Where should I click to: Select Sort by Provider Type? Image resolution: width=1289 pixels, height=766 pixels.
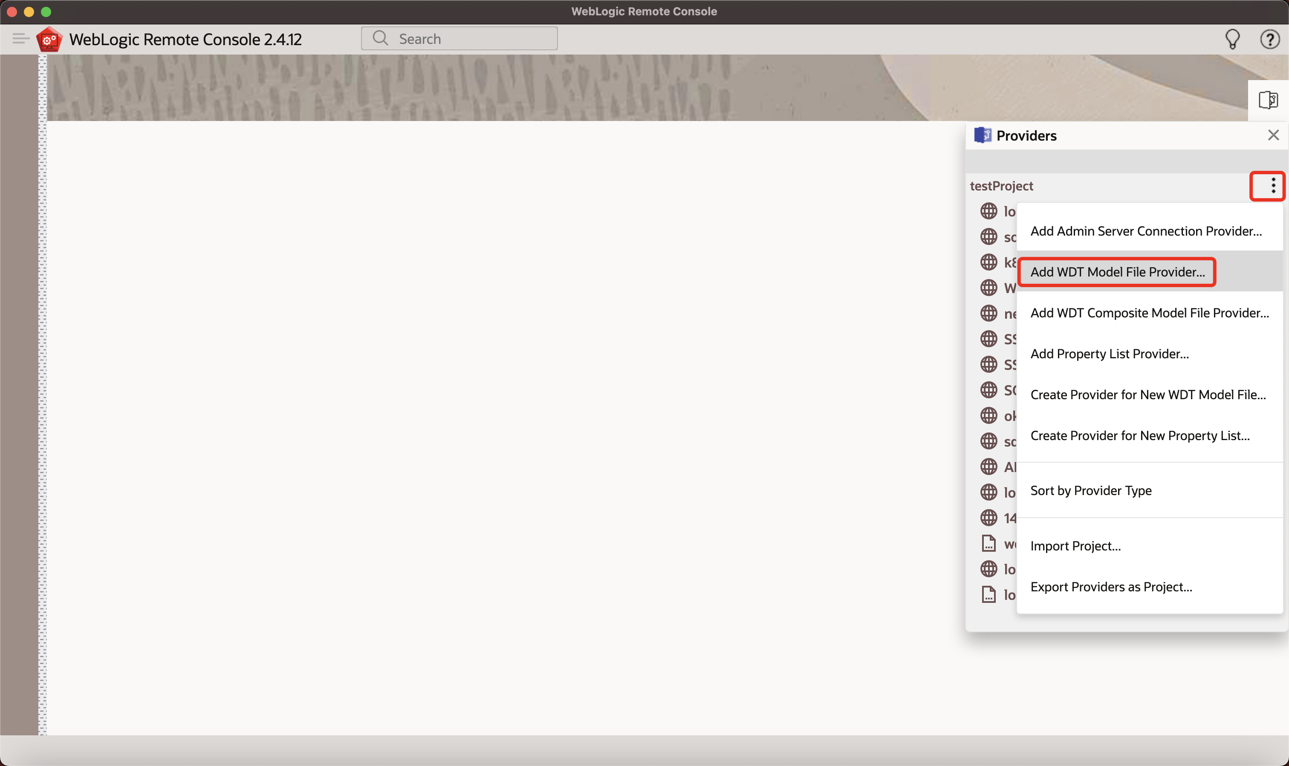[x=1091, y=490]
